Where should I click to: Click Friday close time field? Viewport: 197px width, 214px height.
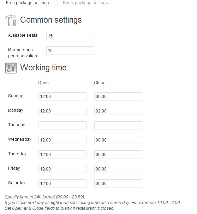click(118, 169)
